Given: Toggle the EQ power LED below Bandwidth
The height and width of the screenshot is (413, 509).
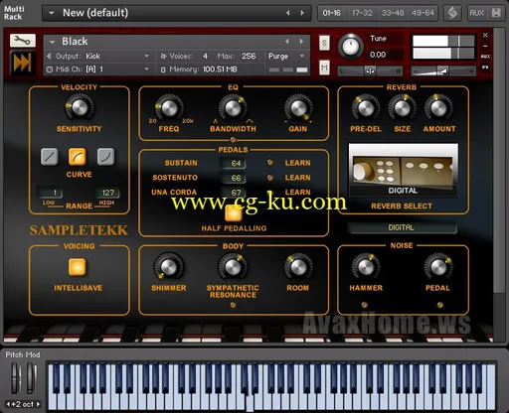Looking at the screenshot, I should 233,139.
